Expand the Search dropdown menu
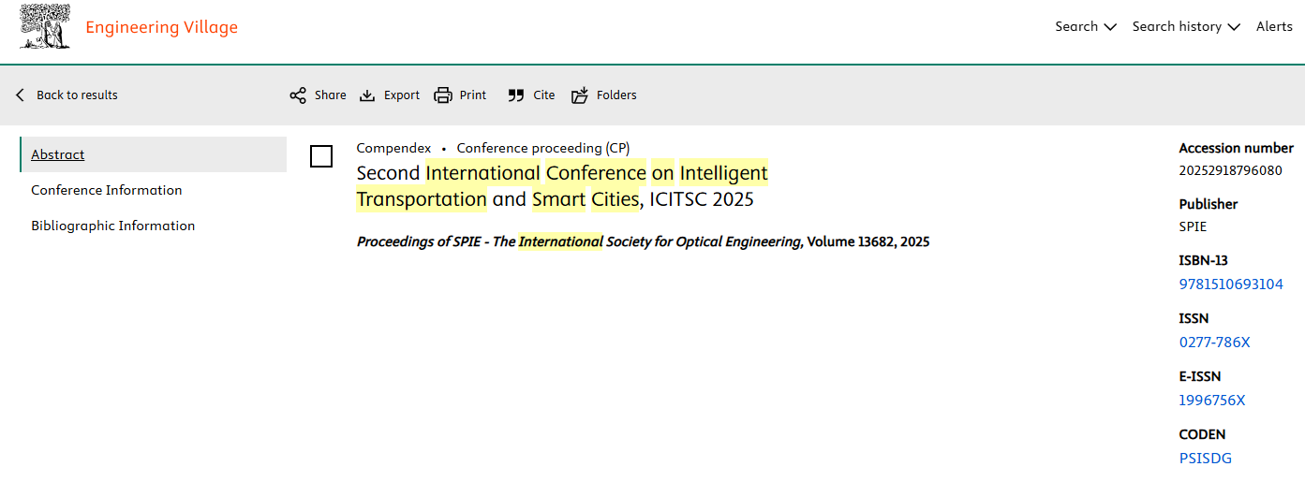This screenshot has width=1305, height=496. [1085, 27]
